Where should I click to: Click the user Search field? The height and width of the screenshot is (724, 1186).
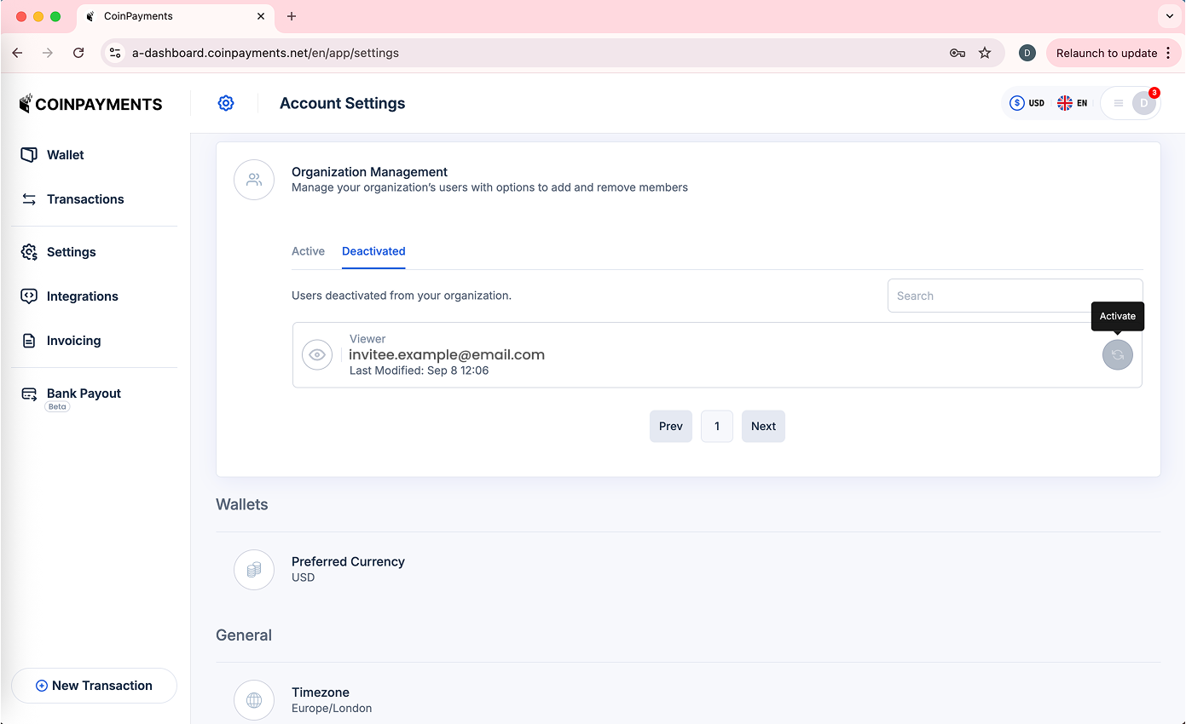coord(1015,296)
